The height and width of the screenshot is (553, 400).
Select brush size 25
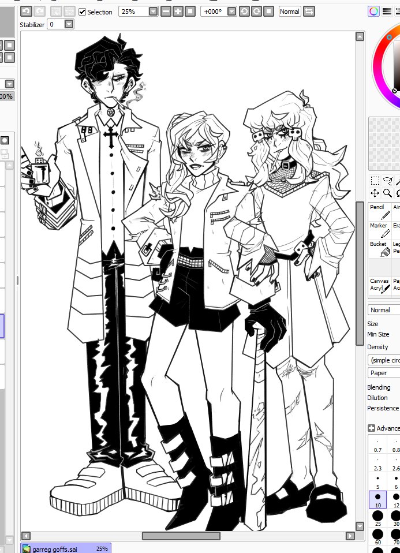[x=377, y=518]
